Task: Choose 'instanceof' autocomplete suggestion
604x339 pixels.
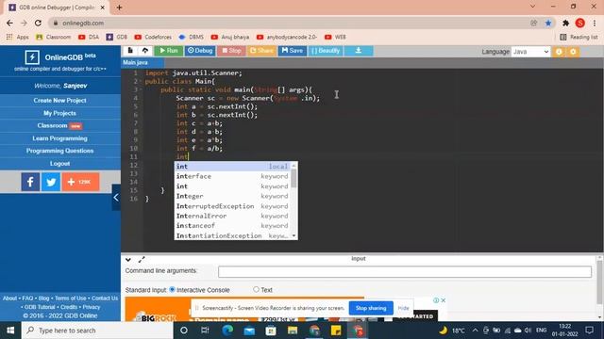Action: 233,226
